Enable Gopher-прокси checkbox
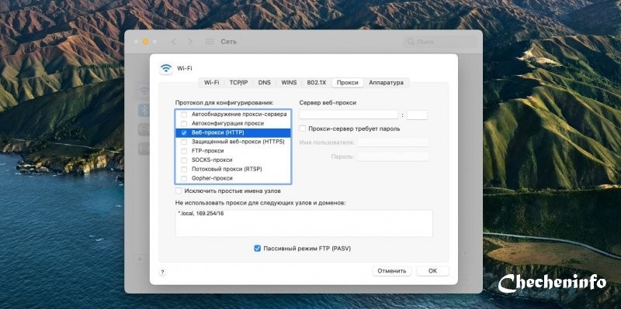Image resolution: width=621 pixels, height=309 pixels. 184,178
